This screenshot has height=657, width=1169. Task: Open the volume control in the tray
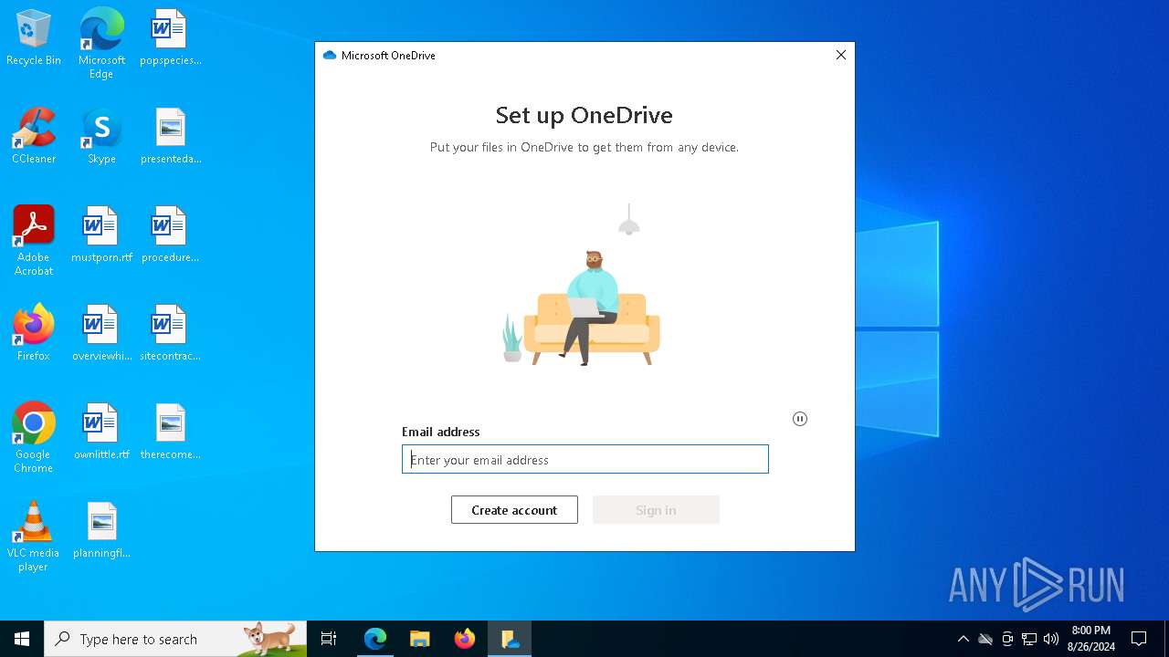1051,639
